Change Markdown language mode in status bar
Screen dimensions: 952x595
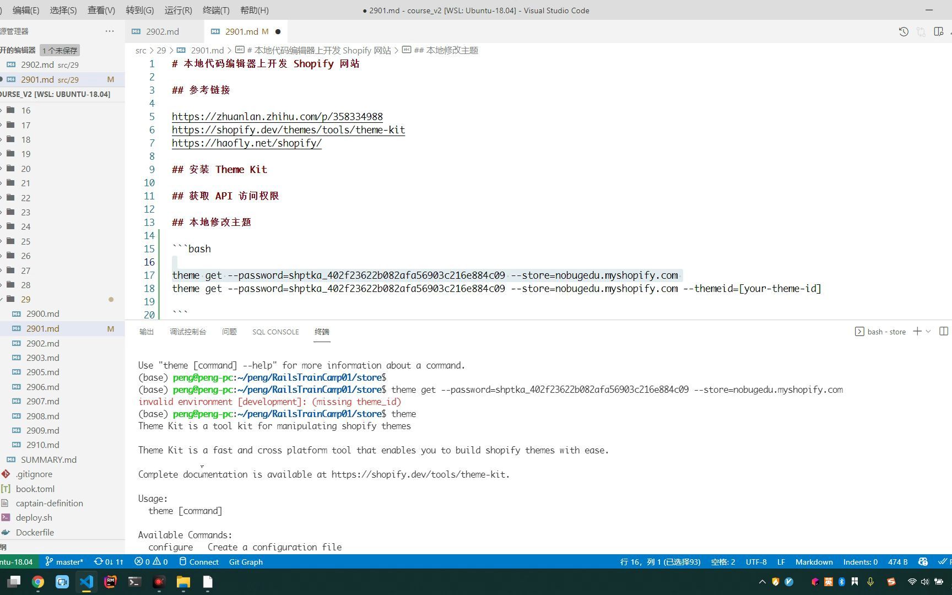pyautogui.click(x=814, y=562)
